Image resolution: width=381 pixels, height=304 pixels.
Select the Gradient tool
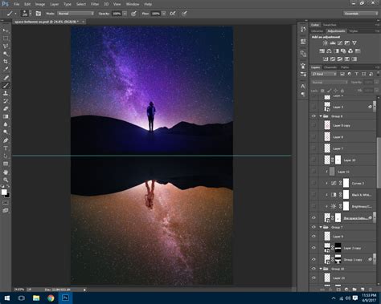pos(6,116)
